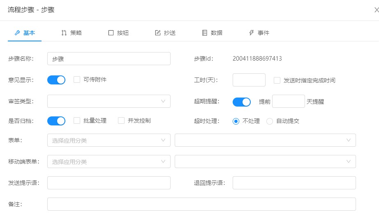Toggle the 意见显示 switch
379x216 pixels.
(56, 80)
